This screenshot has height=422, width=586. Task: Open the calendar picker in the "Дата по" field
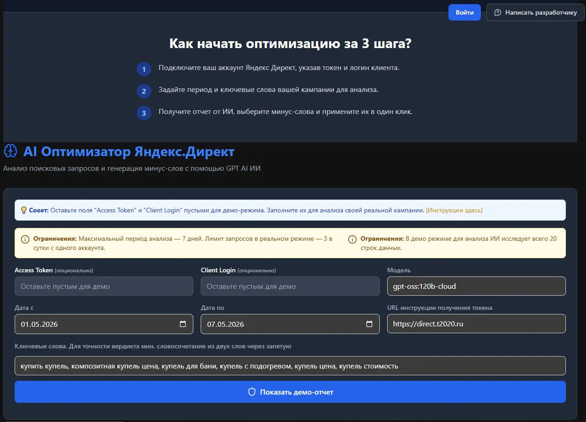(x=369, y=324)
